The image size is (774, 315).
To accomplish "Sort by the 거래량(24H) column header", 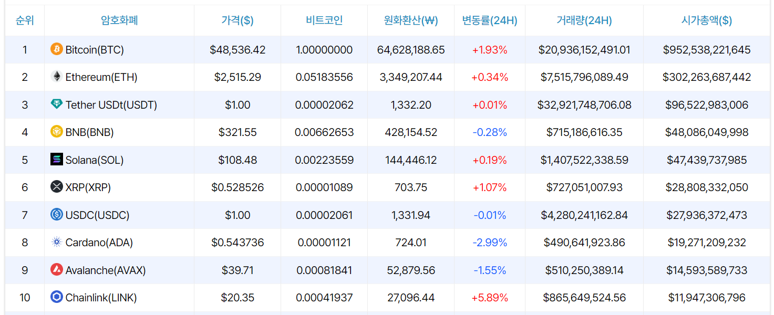I will tap(584, 20).
